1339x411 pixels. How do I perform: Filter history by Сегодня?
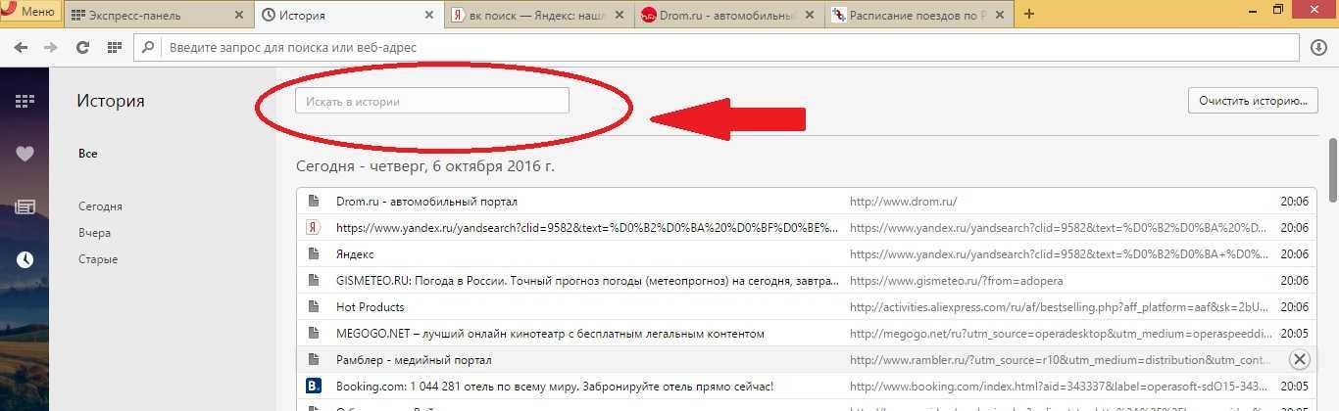coord(100,206)
